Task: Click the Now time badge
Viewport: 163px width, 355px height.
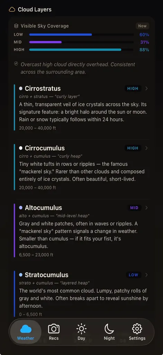Action: tap(142, 26)
